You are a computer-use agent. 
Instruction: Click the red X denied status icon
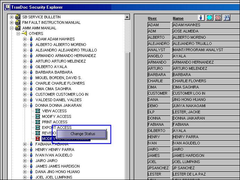pos(38,139)
